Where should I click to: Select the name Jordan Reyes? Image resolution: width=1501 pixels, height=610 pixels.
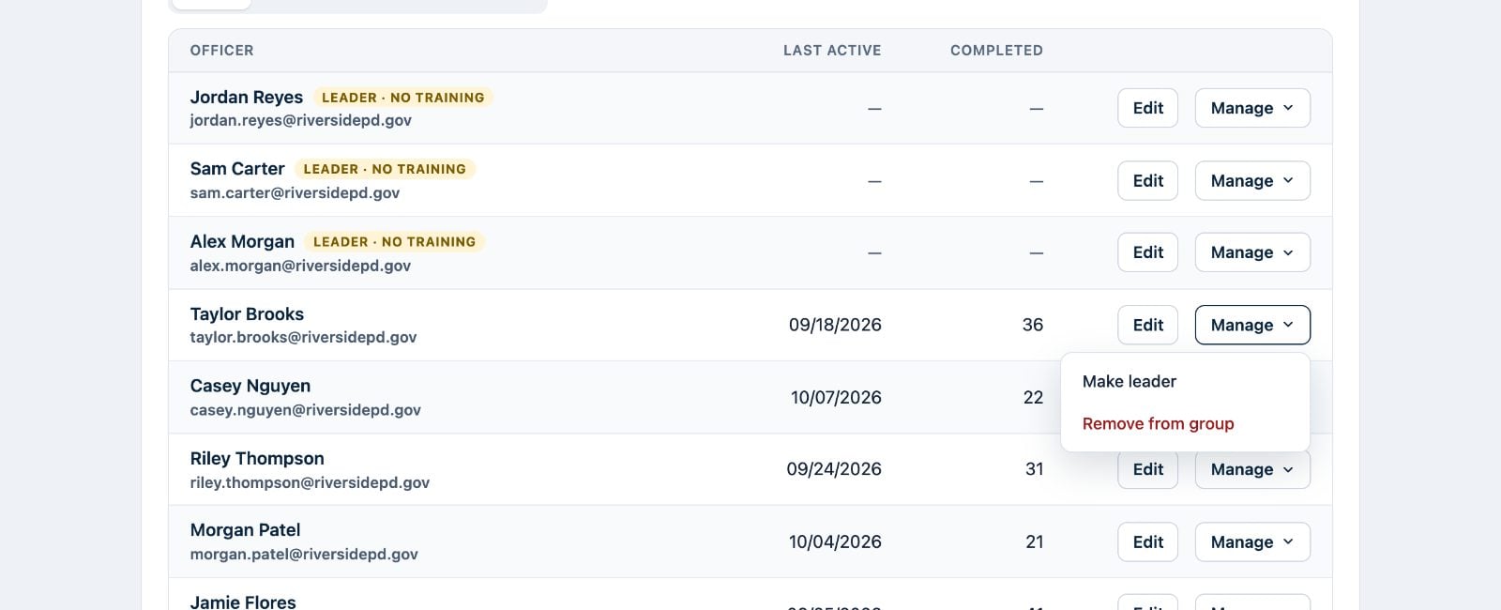point(247,97)
